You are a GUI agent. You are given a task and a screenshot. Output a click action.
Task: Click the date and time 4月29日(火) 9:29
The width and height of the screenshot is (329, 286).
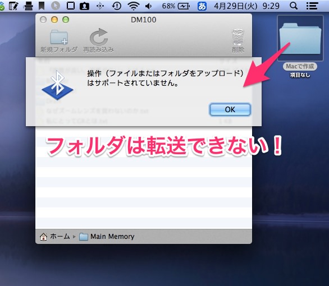(247, 6)
